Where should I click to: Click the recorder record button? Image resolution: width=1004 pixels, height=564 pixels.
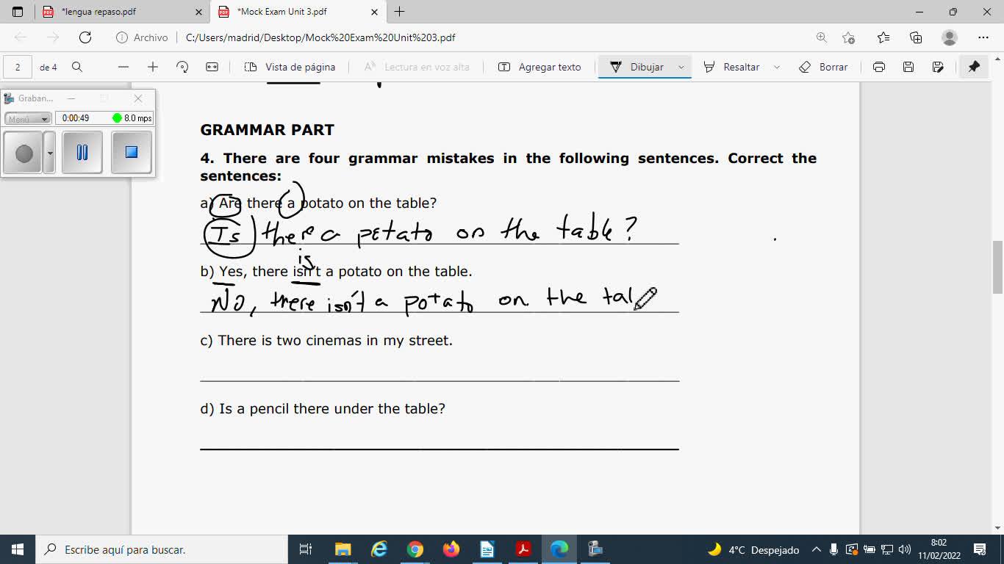click(x=24, y=153)
